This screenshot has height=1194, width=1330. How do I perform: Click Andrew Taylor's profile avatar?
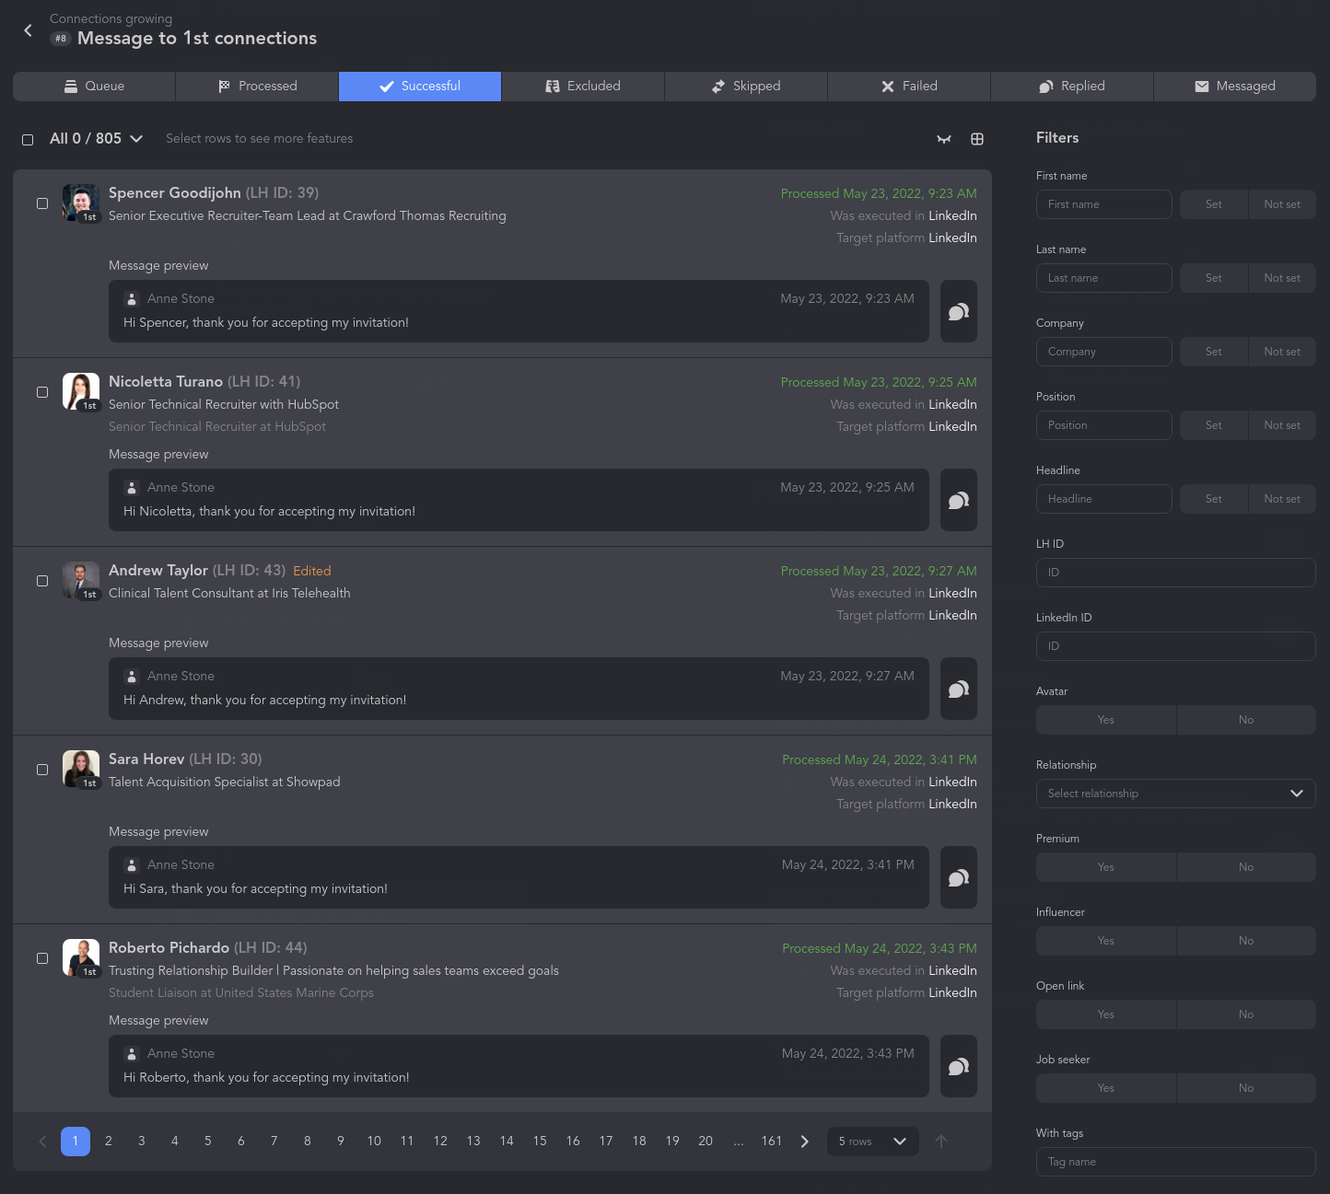[x=81, y=580]
